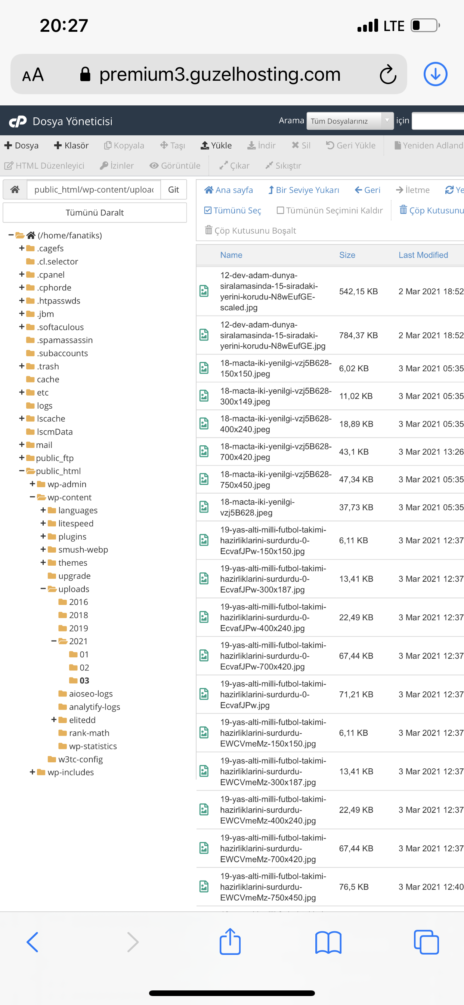
Task: Click Çöp Kutusunu Görüntüle link
Action: (x=431, y=210)
